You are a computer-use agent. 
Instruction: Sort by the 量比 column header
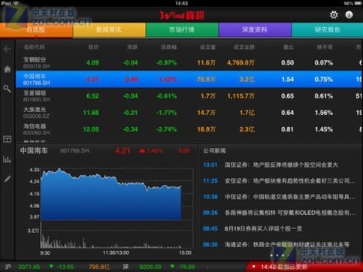click(x=289, y=47)
